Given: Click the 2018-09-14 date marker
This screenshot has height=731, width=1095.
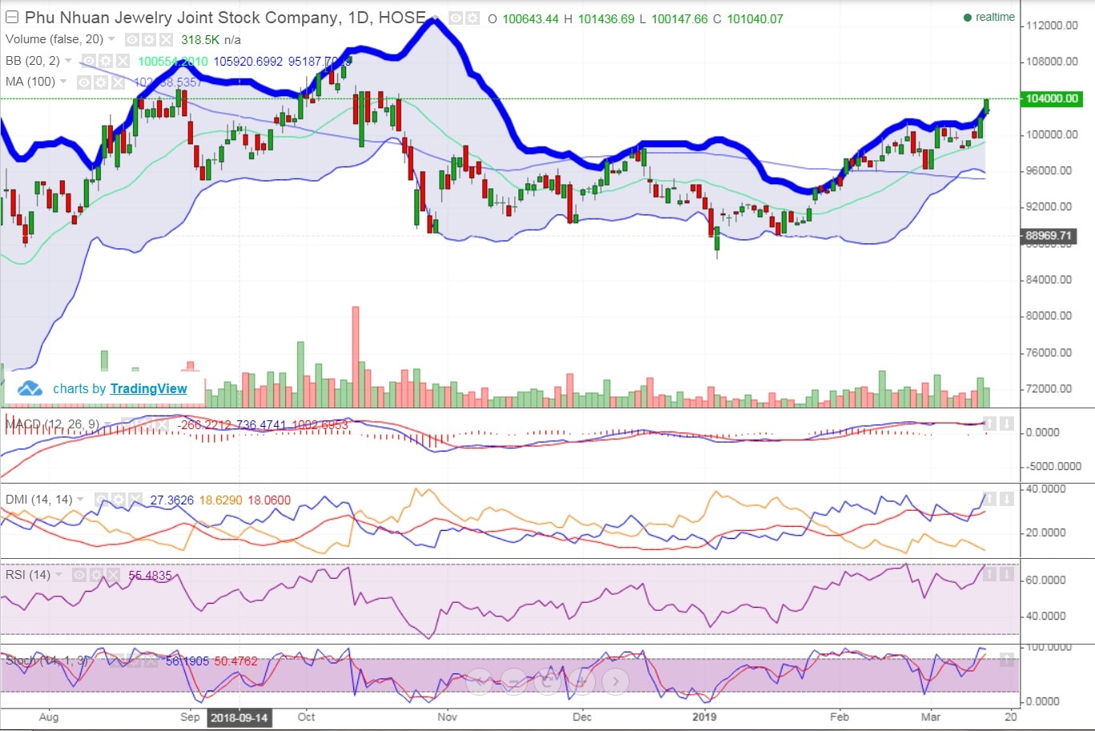Looking at the screenshot, I should click(x=240, y=717).
